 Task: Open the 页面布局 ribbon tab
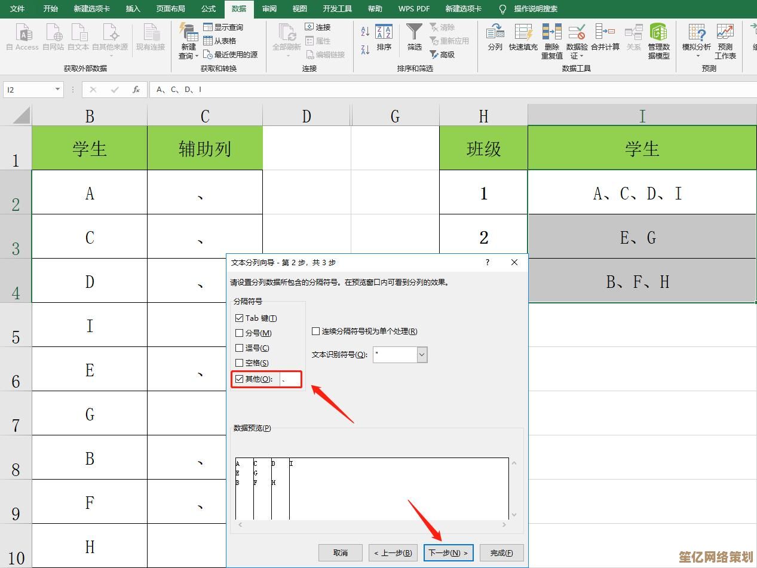tap(170, 9)
